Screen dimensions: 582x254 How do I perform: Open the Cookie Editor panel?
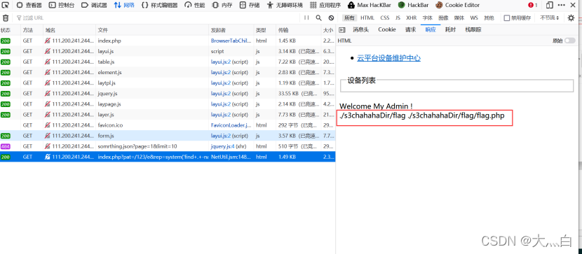(x=458, y=5)
